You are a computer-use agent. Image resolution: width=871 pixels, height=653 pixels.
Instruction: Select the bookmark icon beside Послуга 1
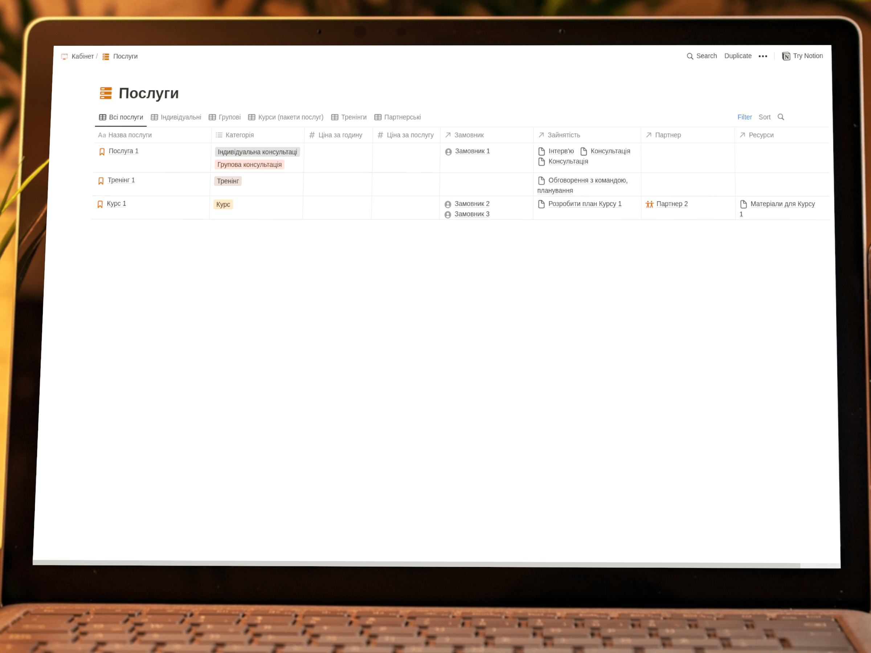coord(102,152)
